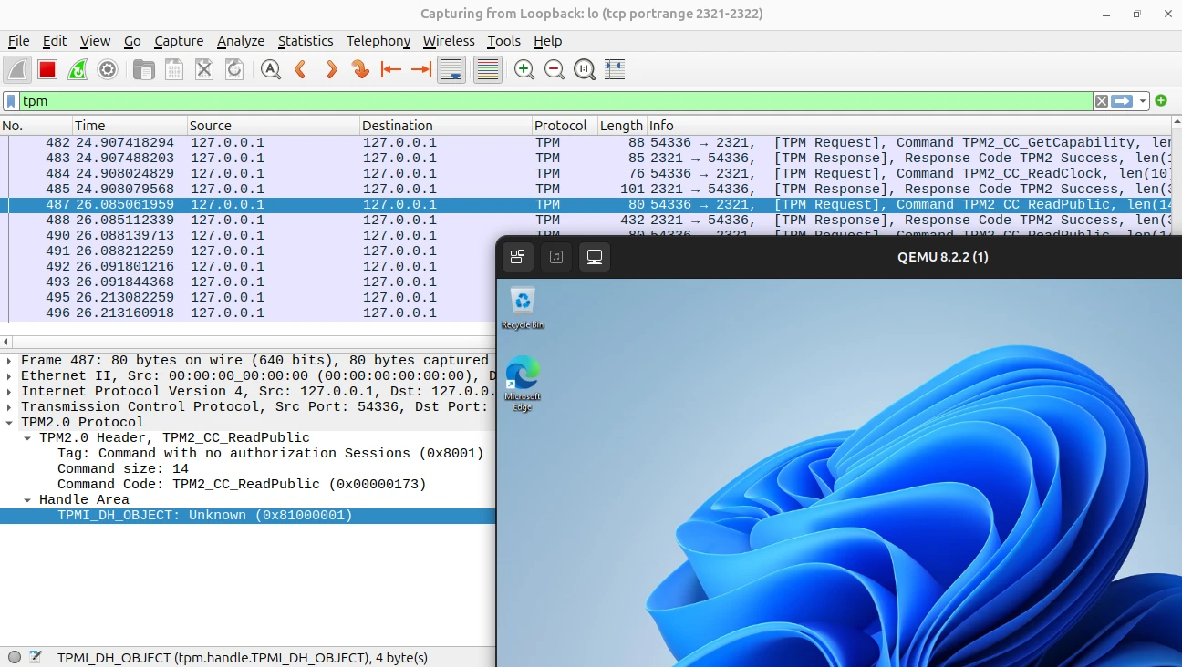Apply the display filter with arrow button
1182x667 pixels.
point(1122,101)
